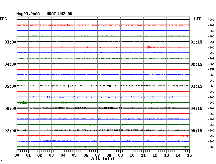Select the 05:00 local time label
Viewport: 216px width, 164px height.
pos(10,86)
